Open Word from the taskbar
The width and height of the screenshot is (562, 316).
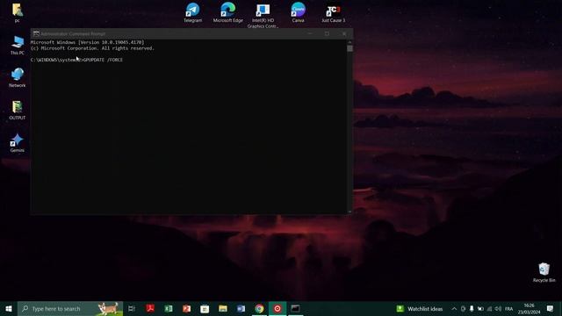click(241, 308)
